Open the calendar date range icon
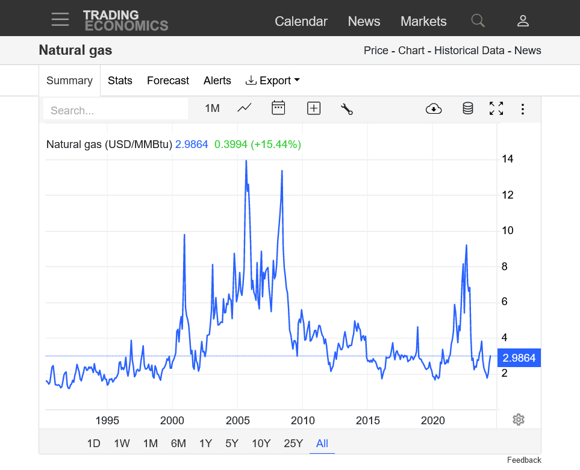The image size is (580, 470). [x=278, y=108]
